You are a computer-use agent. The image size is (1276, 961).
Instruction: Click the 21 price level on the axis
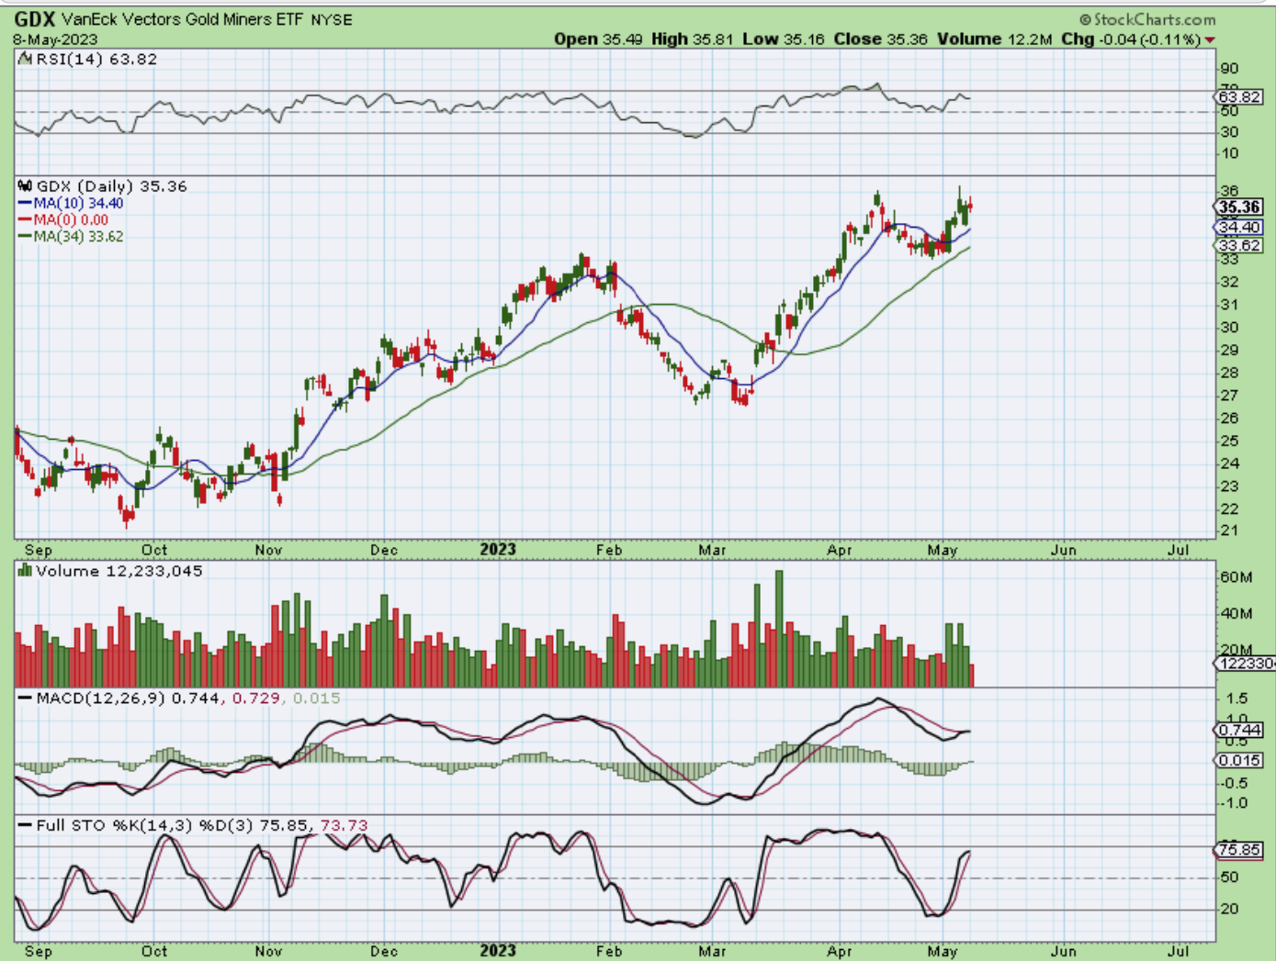coord(1228,531)
